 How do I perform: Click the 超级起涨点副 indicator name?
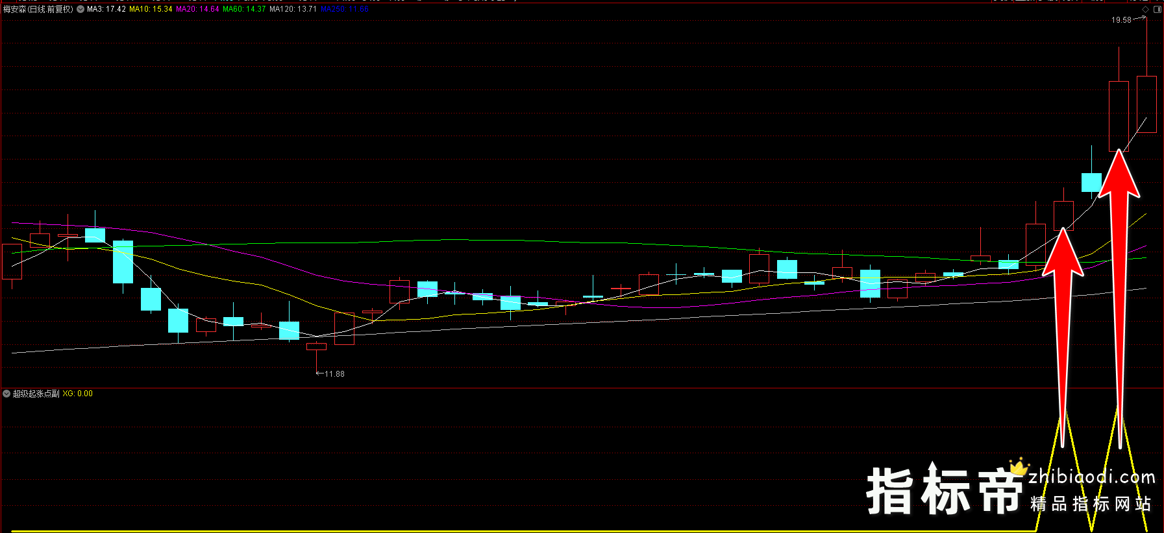tap(36, 394)
